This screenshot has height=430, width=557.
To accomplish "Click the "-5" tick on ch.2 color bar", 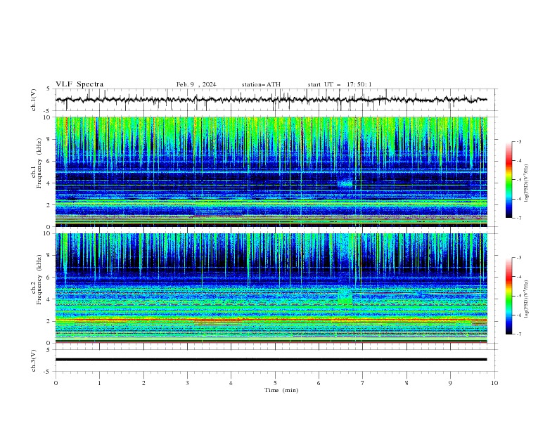I will click(x=518, y=296).
